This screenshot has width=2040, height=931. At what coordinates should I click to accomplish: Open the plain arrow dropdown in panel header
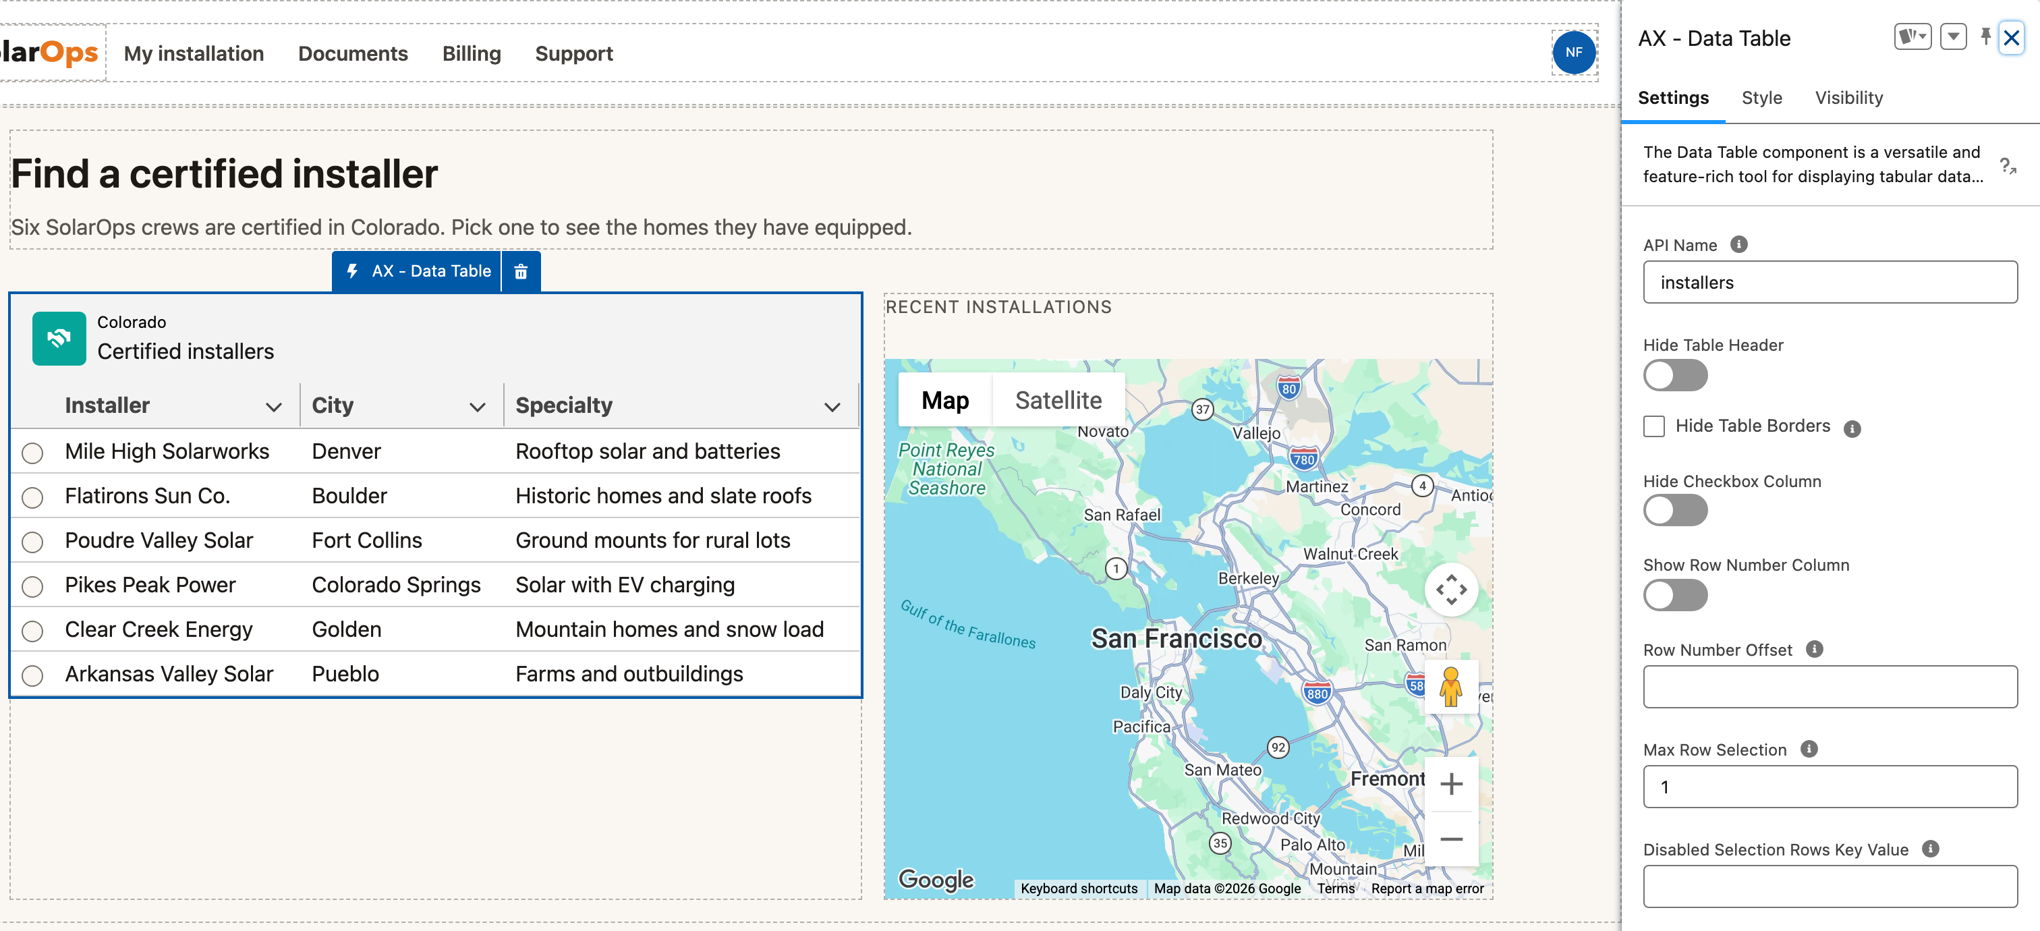tap(1953, 36)
